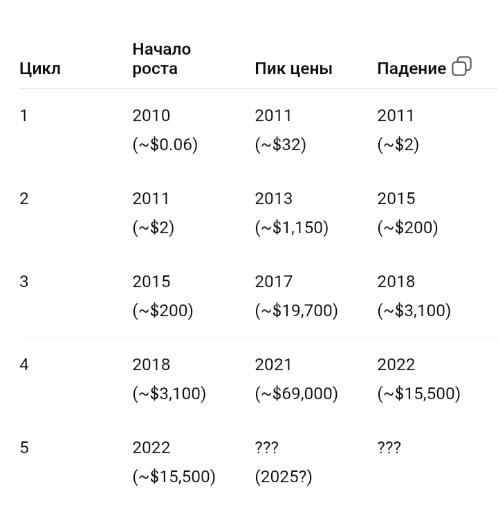This screenshot has height=532, width=498.
Task: Select the (~$32) peak price
Action: tap(281, 145)
